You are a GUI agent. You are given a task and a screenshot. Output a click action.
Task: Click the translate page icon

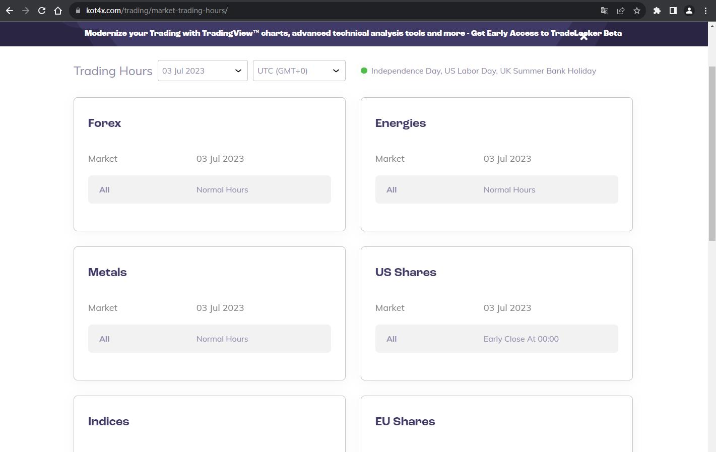pos(605,11)
